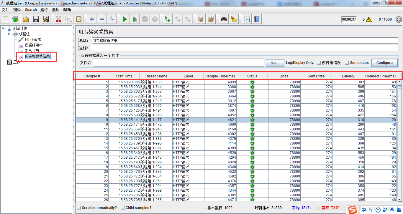The width and height of the screenshot is (403, 214).
Task: Start the test with green play icon
Action: tap(125, 19)
